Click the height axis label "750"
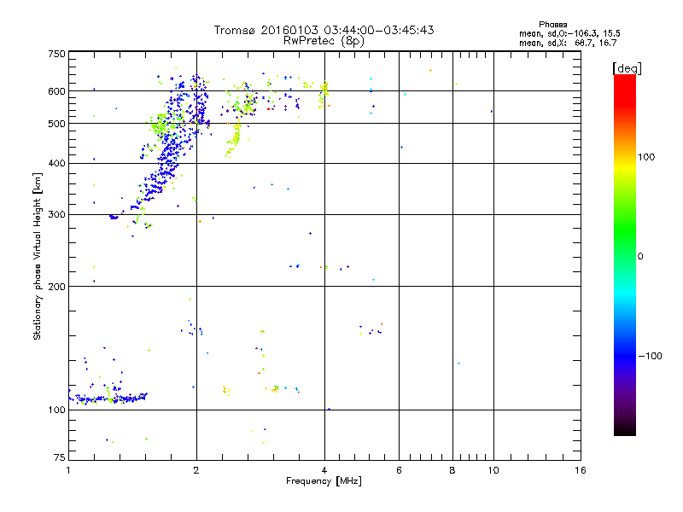 [x=56, y=54]
